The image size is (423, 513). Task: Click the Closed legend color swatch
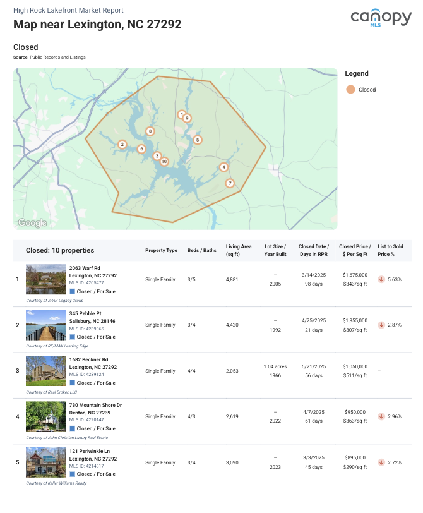tap(350, 90)
